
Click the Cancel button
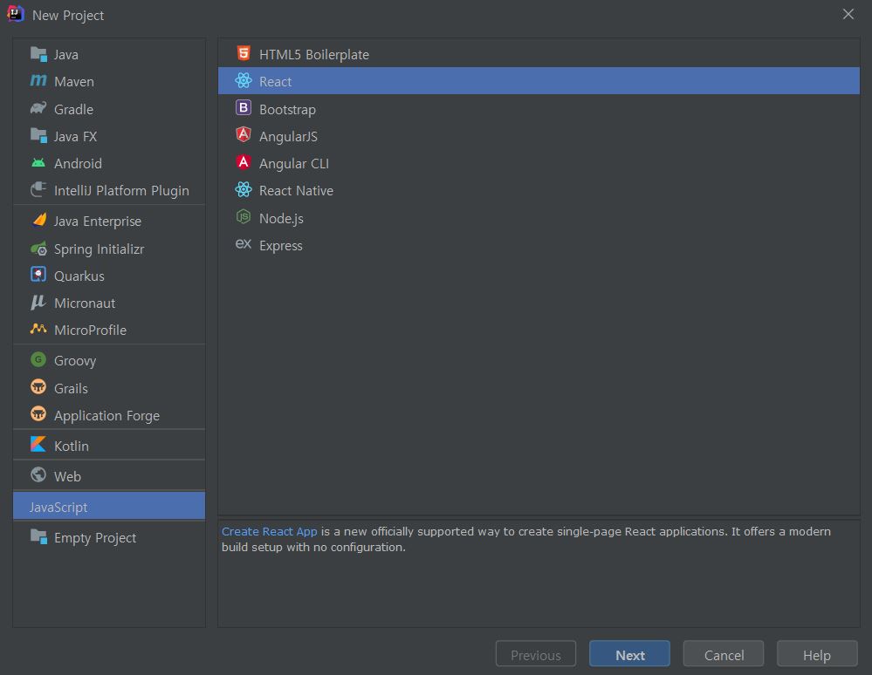click(724, 654)
